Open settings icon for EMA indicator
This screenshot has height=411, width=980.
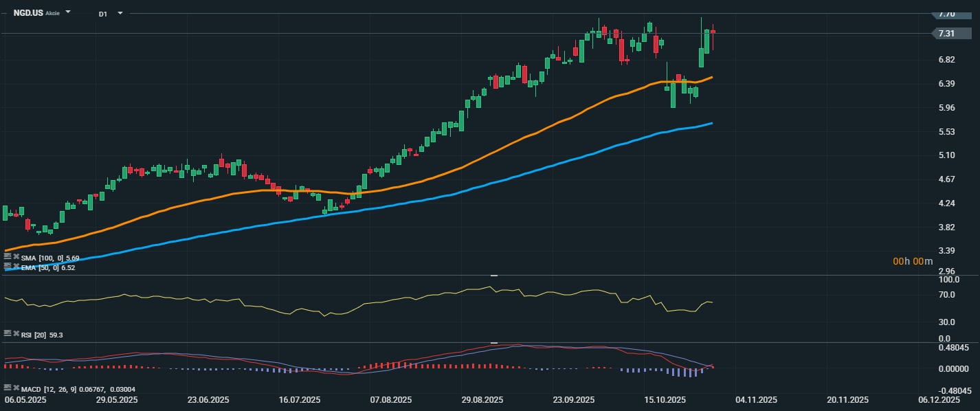tap(8, 265)
